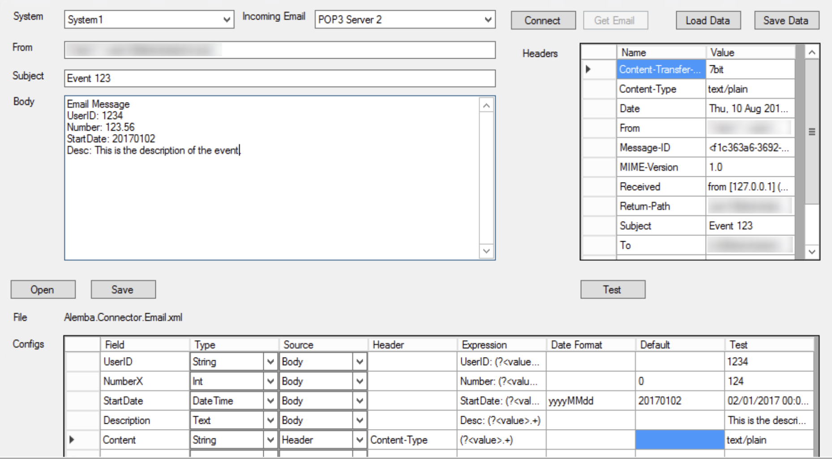Expand the System dropdown

pyautogui.click(x=227, y=20)
